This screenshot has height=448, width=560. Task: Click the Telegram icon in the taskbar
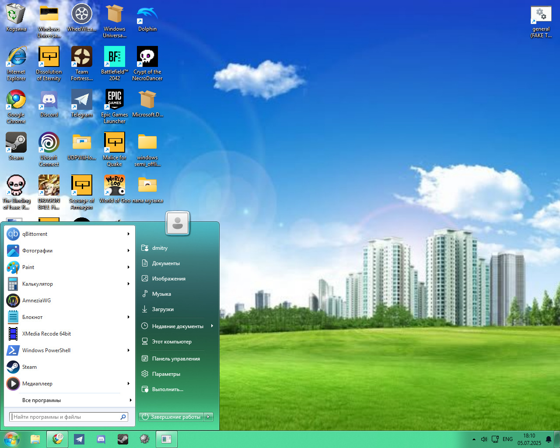point(79,439)
